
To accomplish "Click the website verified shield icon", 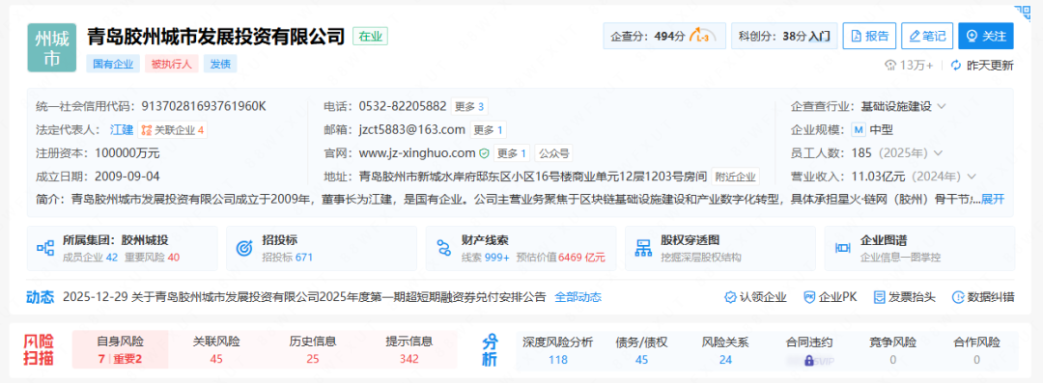I will [x=484, y=153].
